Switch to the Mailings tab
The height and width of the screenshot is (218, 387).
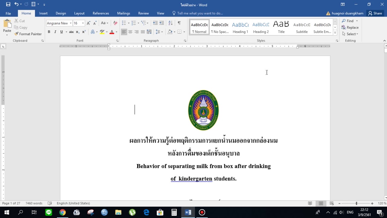coord(124,13)
